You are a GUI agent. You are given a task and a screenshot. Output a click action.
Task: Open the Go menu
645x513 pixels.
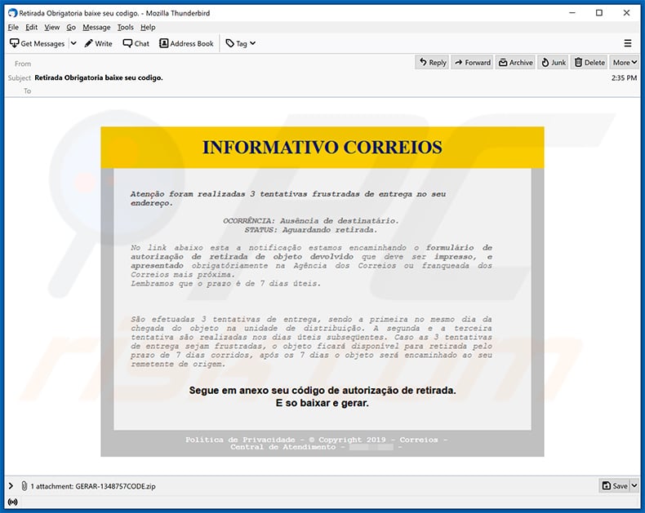tap(71, 27)
